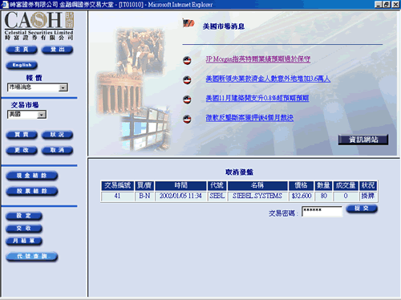Click the US flag icon beside 美國市場消息

pyautogui.click(x=188, y=23)
